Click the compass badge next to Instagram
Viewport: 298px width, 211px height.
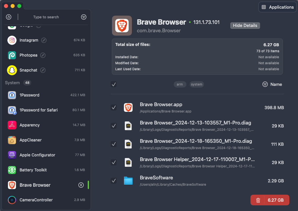click(44, 40)
